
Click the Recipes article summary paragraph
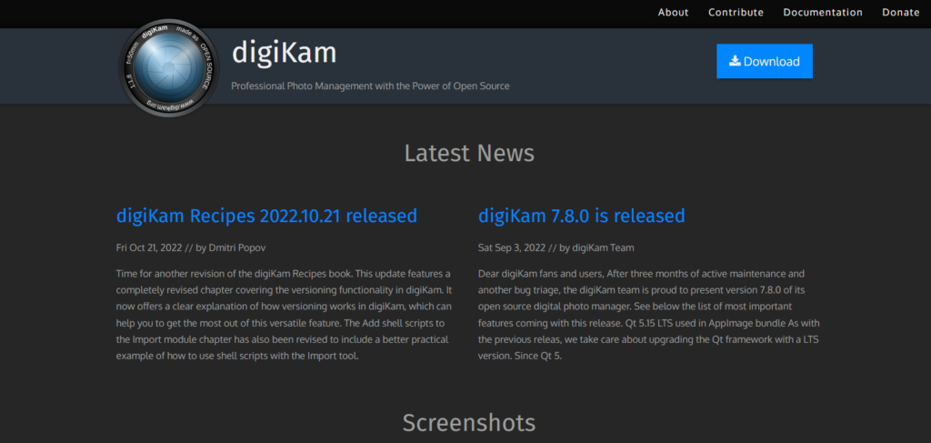coord(285,315)
